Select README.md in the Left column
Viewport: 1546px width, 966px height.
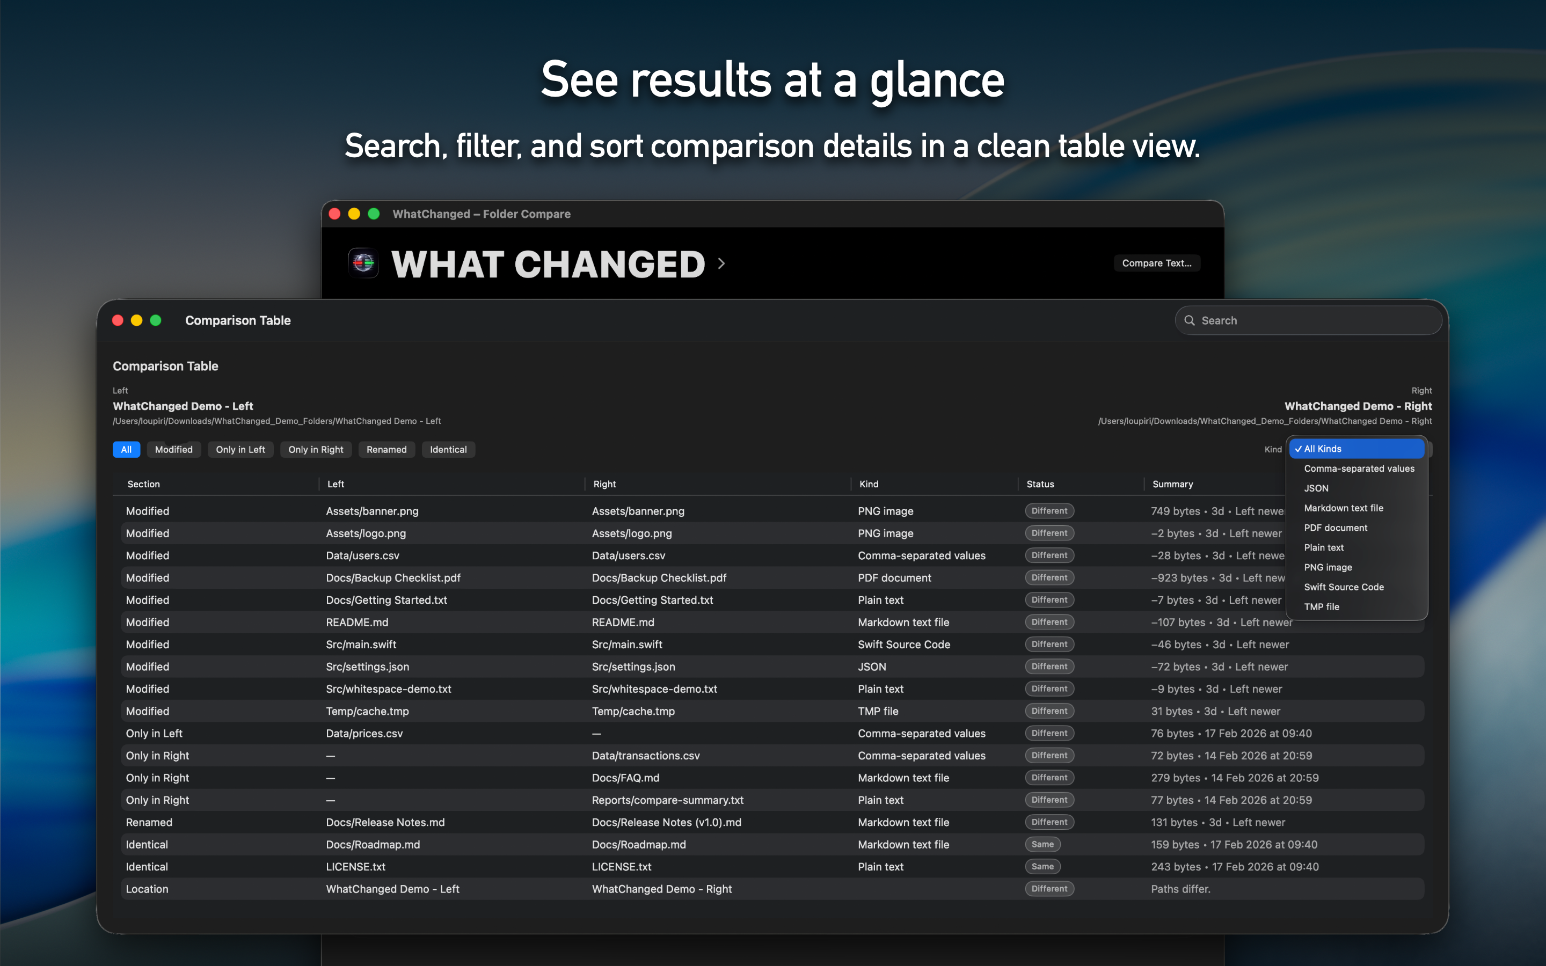(356, 623)
